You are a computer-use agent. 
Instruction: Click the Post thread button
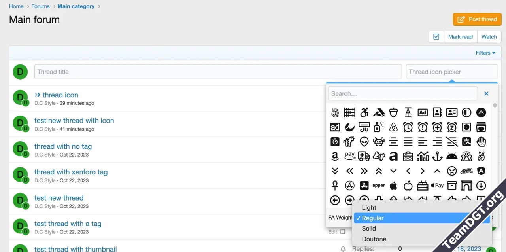[477, 19]
